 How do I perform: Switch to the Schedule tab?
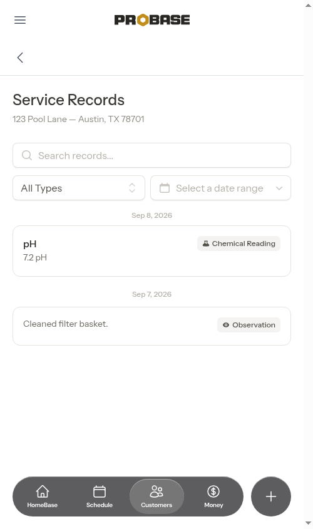(100, 496)
